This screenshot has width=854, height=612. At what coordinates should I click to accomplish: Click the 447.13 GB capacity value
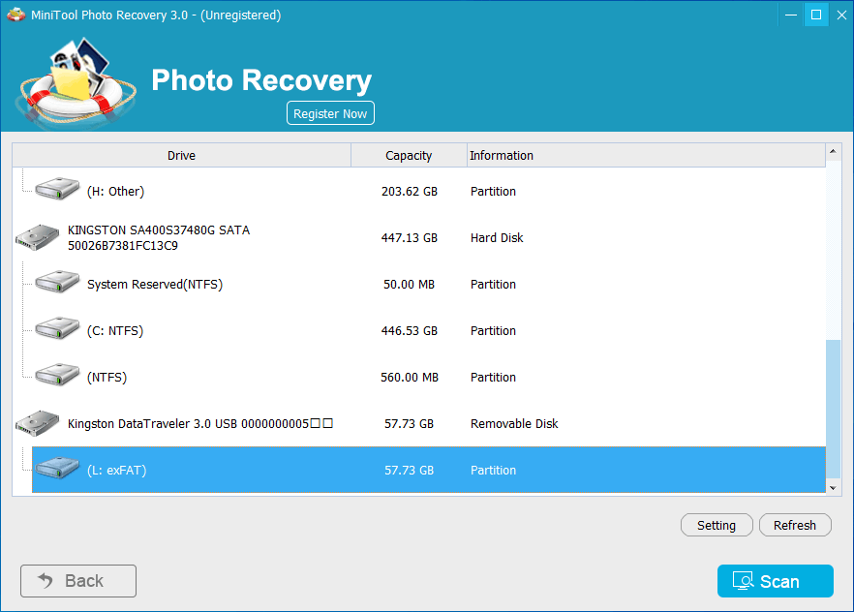click(409, 238)
